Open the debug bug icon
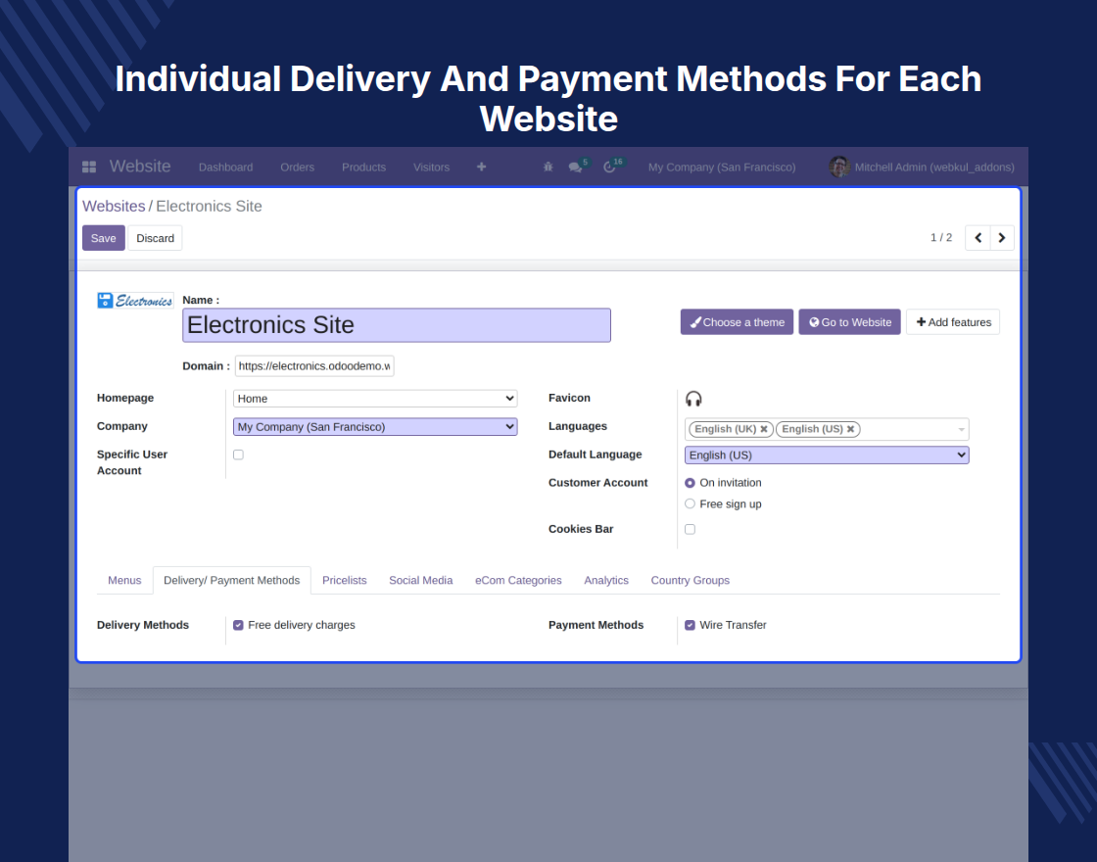1097x862 pixels. pyautogui.click(x=548, y=167)
